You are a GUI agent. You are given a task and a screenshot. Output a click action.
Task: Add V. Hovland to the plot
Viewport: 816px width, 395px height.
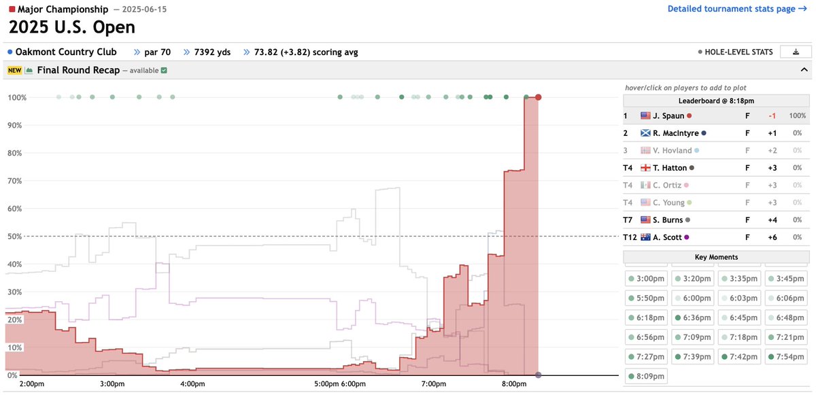point(716,150)
